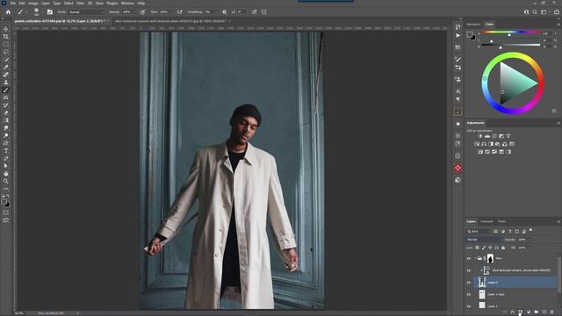Screen dimensions: 562x316
Task: Open the File menu
Action: point(12,3)
